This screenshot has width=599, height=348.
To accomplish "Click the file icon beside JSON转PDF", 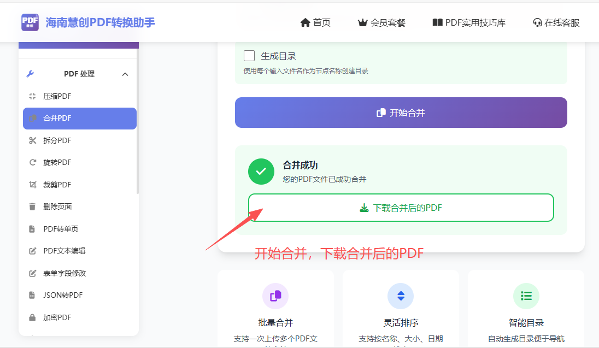I will pos(32,295).
